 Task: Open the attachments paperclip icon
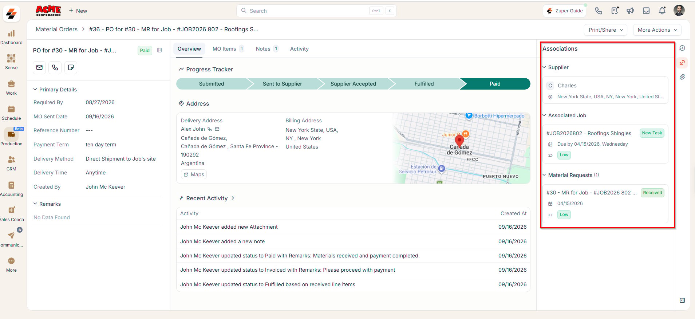[682, 77]
